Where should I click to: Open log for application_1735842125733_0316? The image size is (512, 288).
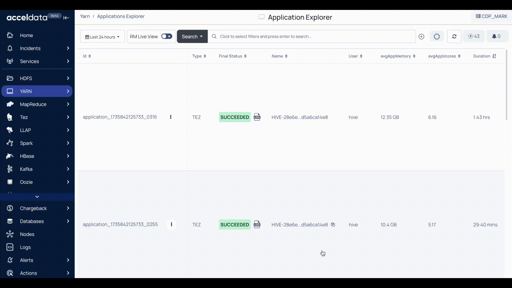pyautogui.click(x=257, y=117)
